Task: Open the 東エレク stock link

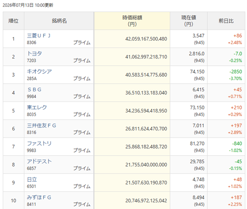Action: (37, 108)
